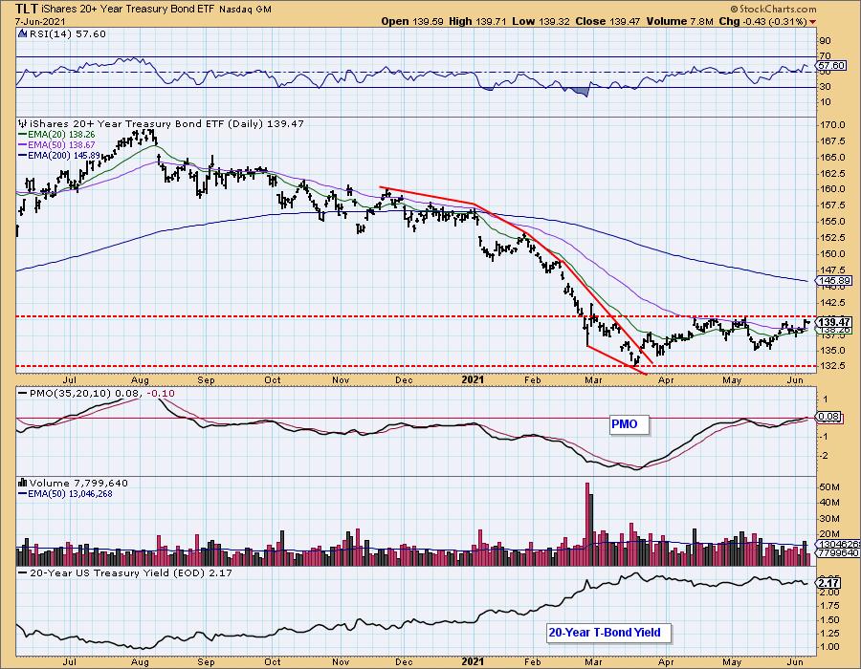The image size is (861, 669).
Task: Click the EMA(50) purple legend entry
Action: (x=56, y=144)
